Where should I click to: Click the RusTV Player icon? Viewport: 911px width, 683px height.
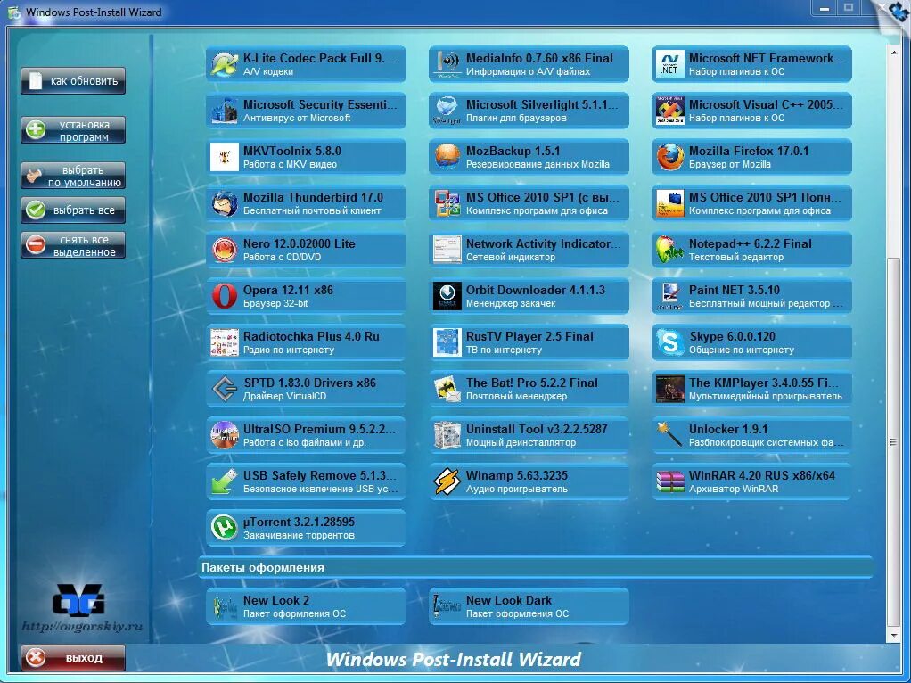pyautogui.click(x=447, y=342)
